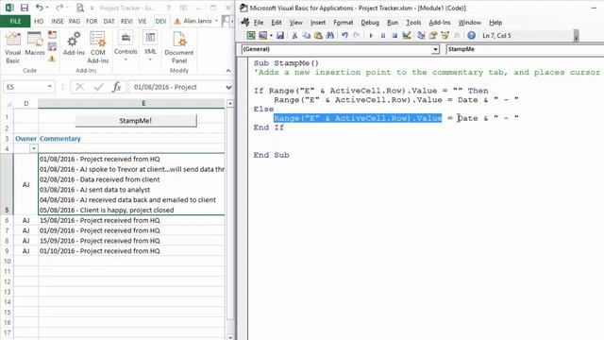Select column E header
This screenshot has height=340, width=604.
131,103
